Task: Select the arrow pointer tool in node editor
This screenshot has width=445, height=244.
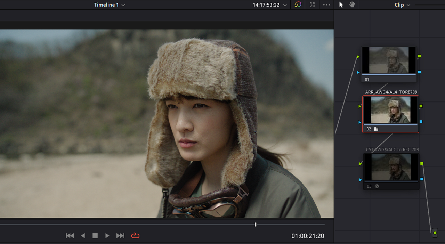Action: [341, 5]
